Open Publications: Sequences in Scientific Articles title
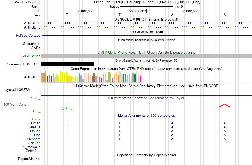The height and width of the screenshot is (165, 252). pos(146,40)
